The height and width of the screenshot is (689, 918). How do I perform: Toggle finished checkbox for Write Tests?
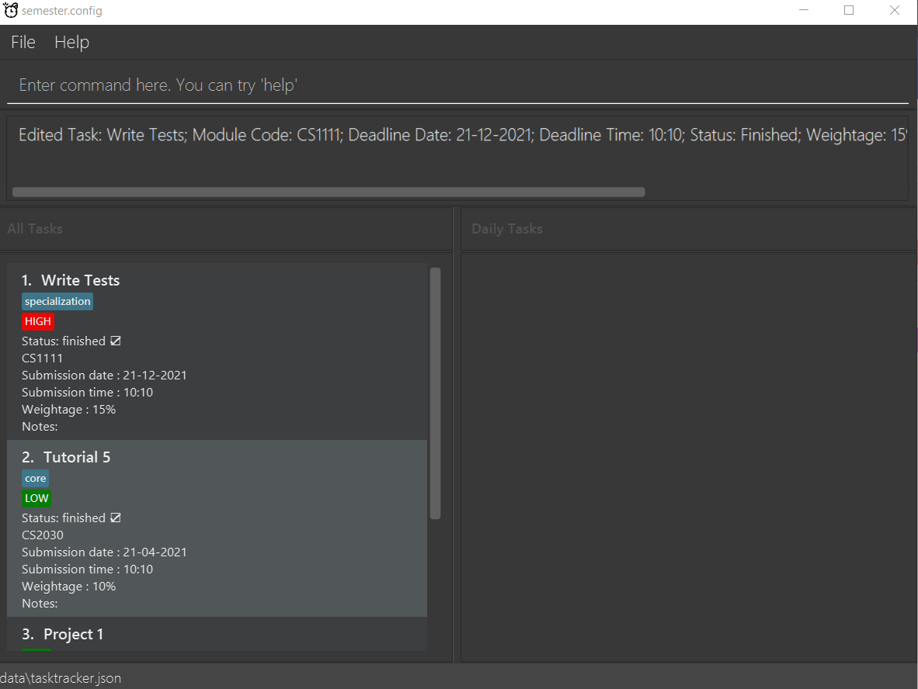(x=116, y=341)
